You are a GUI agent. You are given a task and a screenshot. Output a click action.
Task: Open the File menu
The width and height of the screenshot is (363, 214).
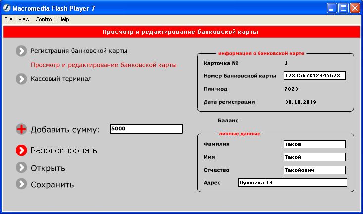[x=8, y=19]
